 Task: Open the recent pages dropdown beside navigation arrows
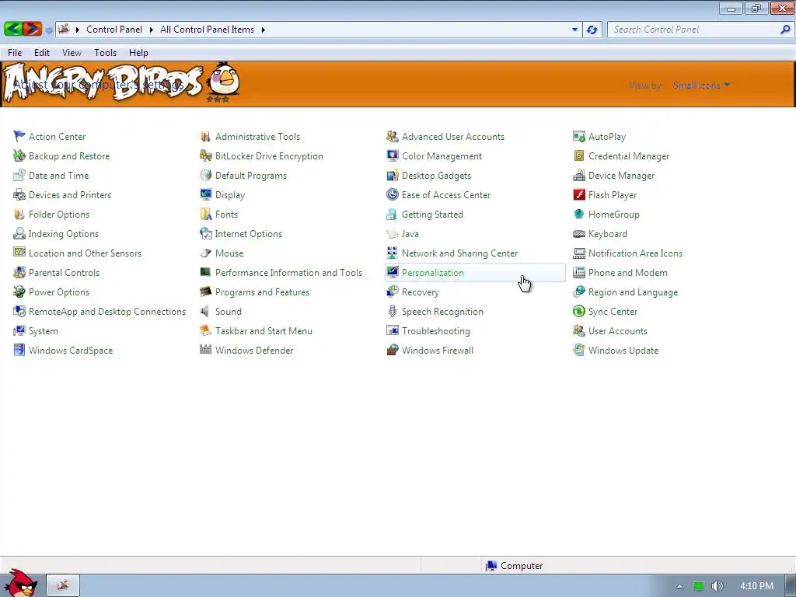pos(49,30)
